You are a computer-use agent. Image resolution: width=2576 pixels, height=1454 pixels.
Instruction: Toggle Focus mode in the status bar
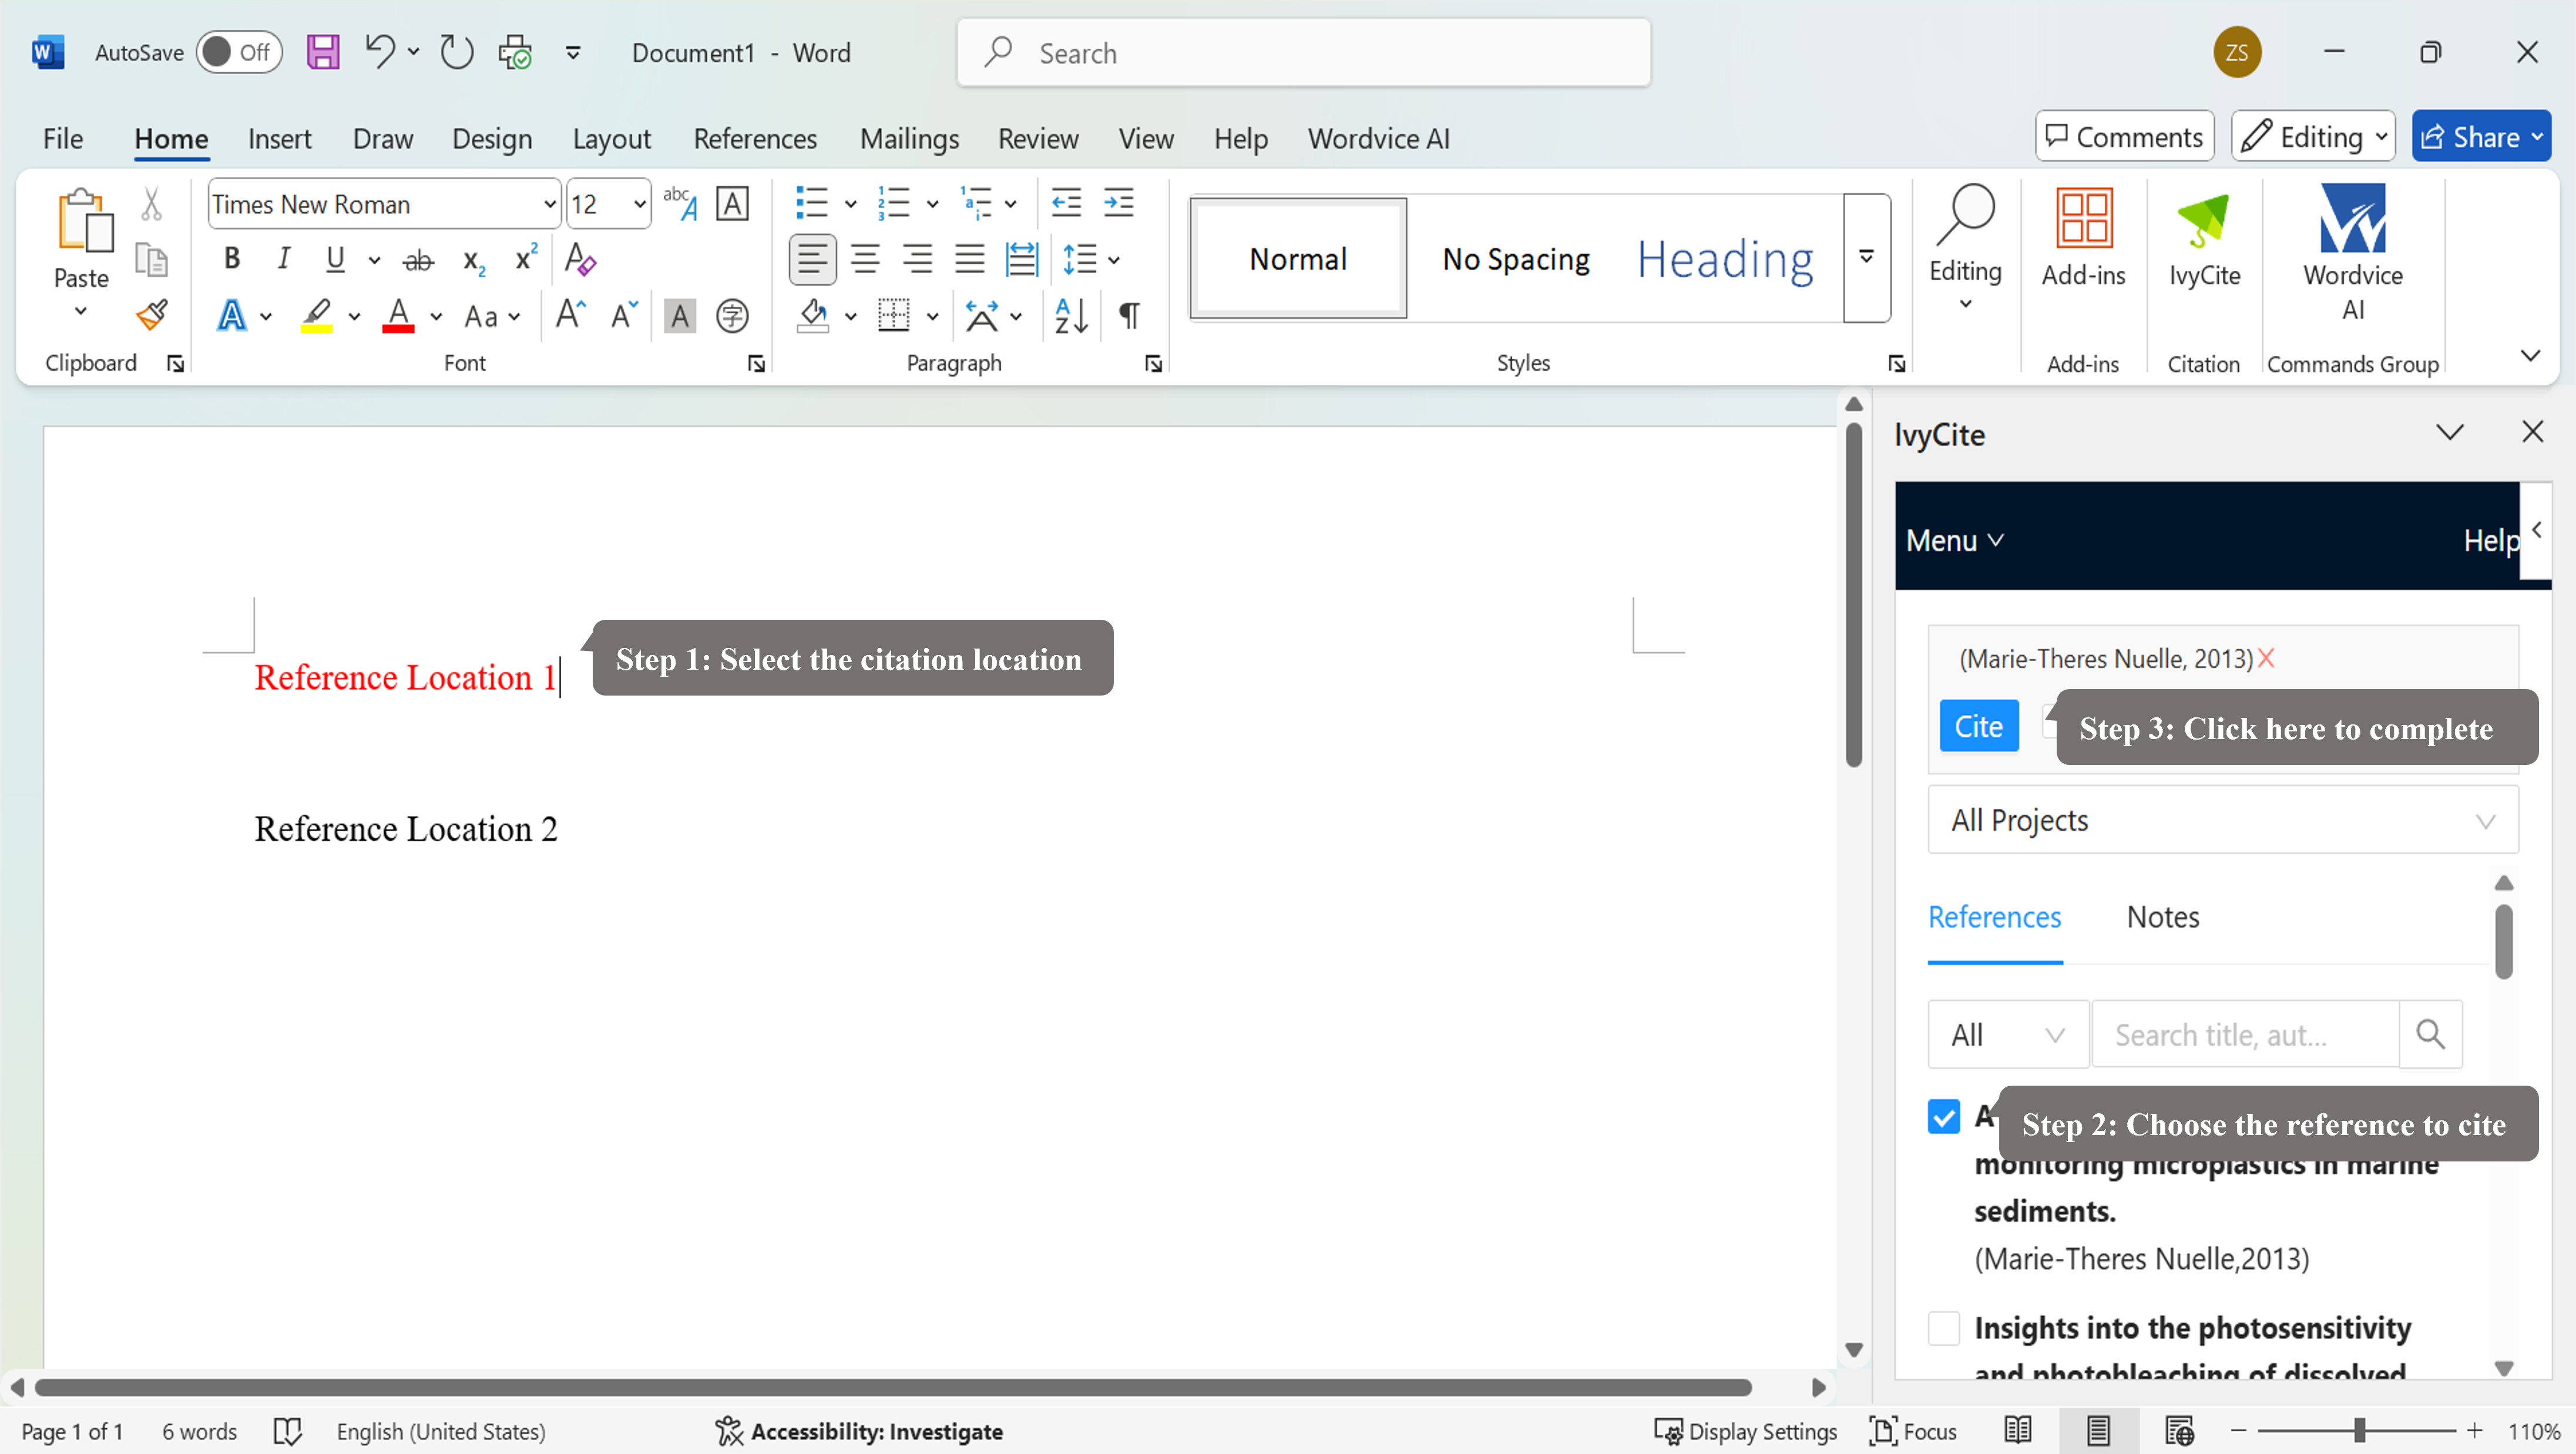(x=1912, y=1431)
